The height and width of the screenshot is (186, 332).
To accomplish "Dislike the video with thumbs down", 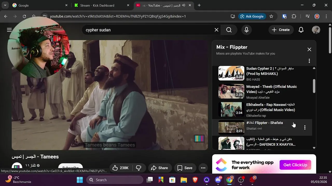I will [x=139, y=168].
